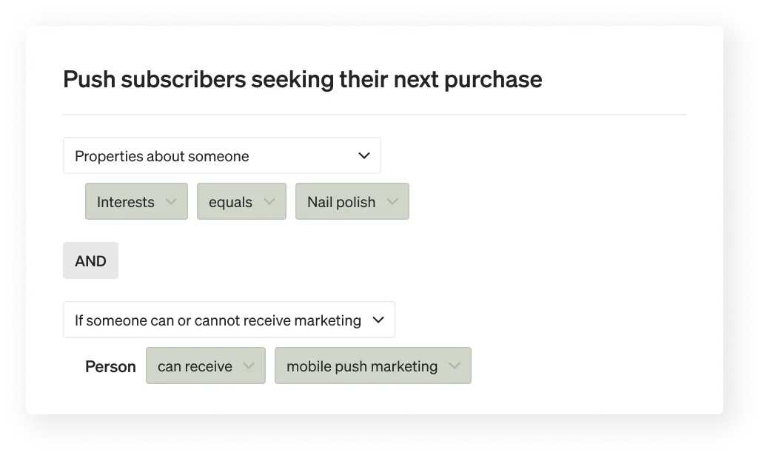Image resolution: width=764 pixels, height=455 pixels.
Task: Toggle the AND condition connector
Action: (90, 260)
